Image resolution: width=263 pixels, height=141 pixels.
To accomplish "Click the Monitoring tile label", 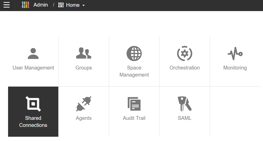I will [x=235, y=68].
